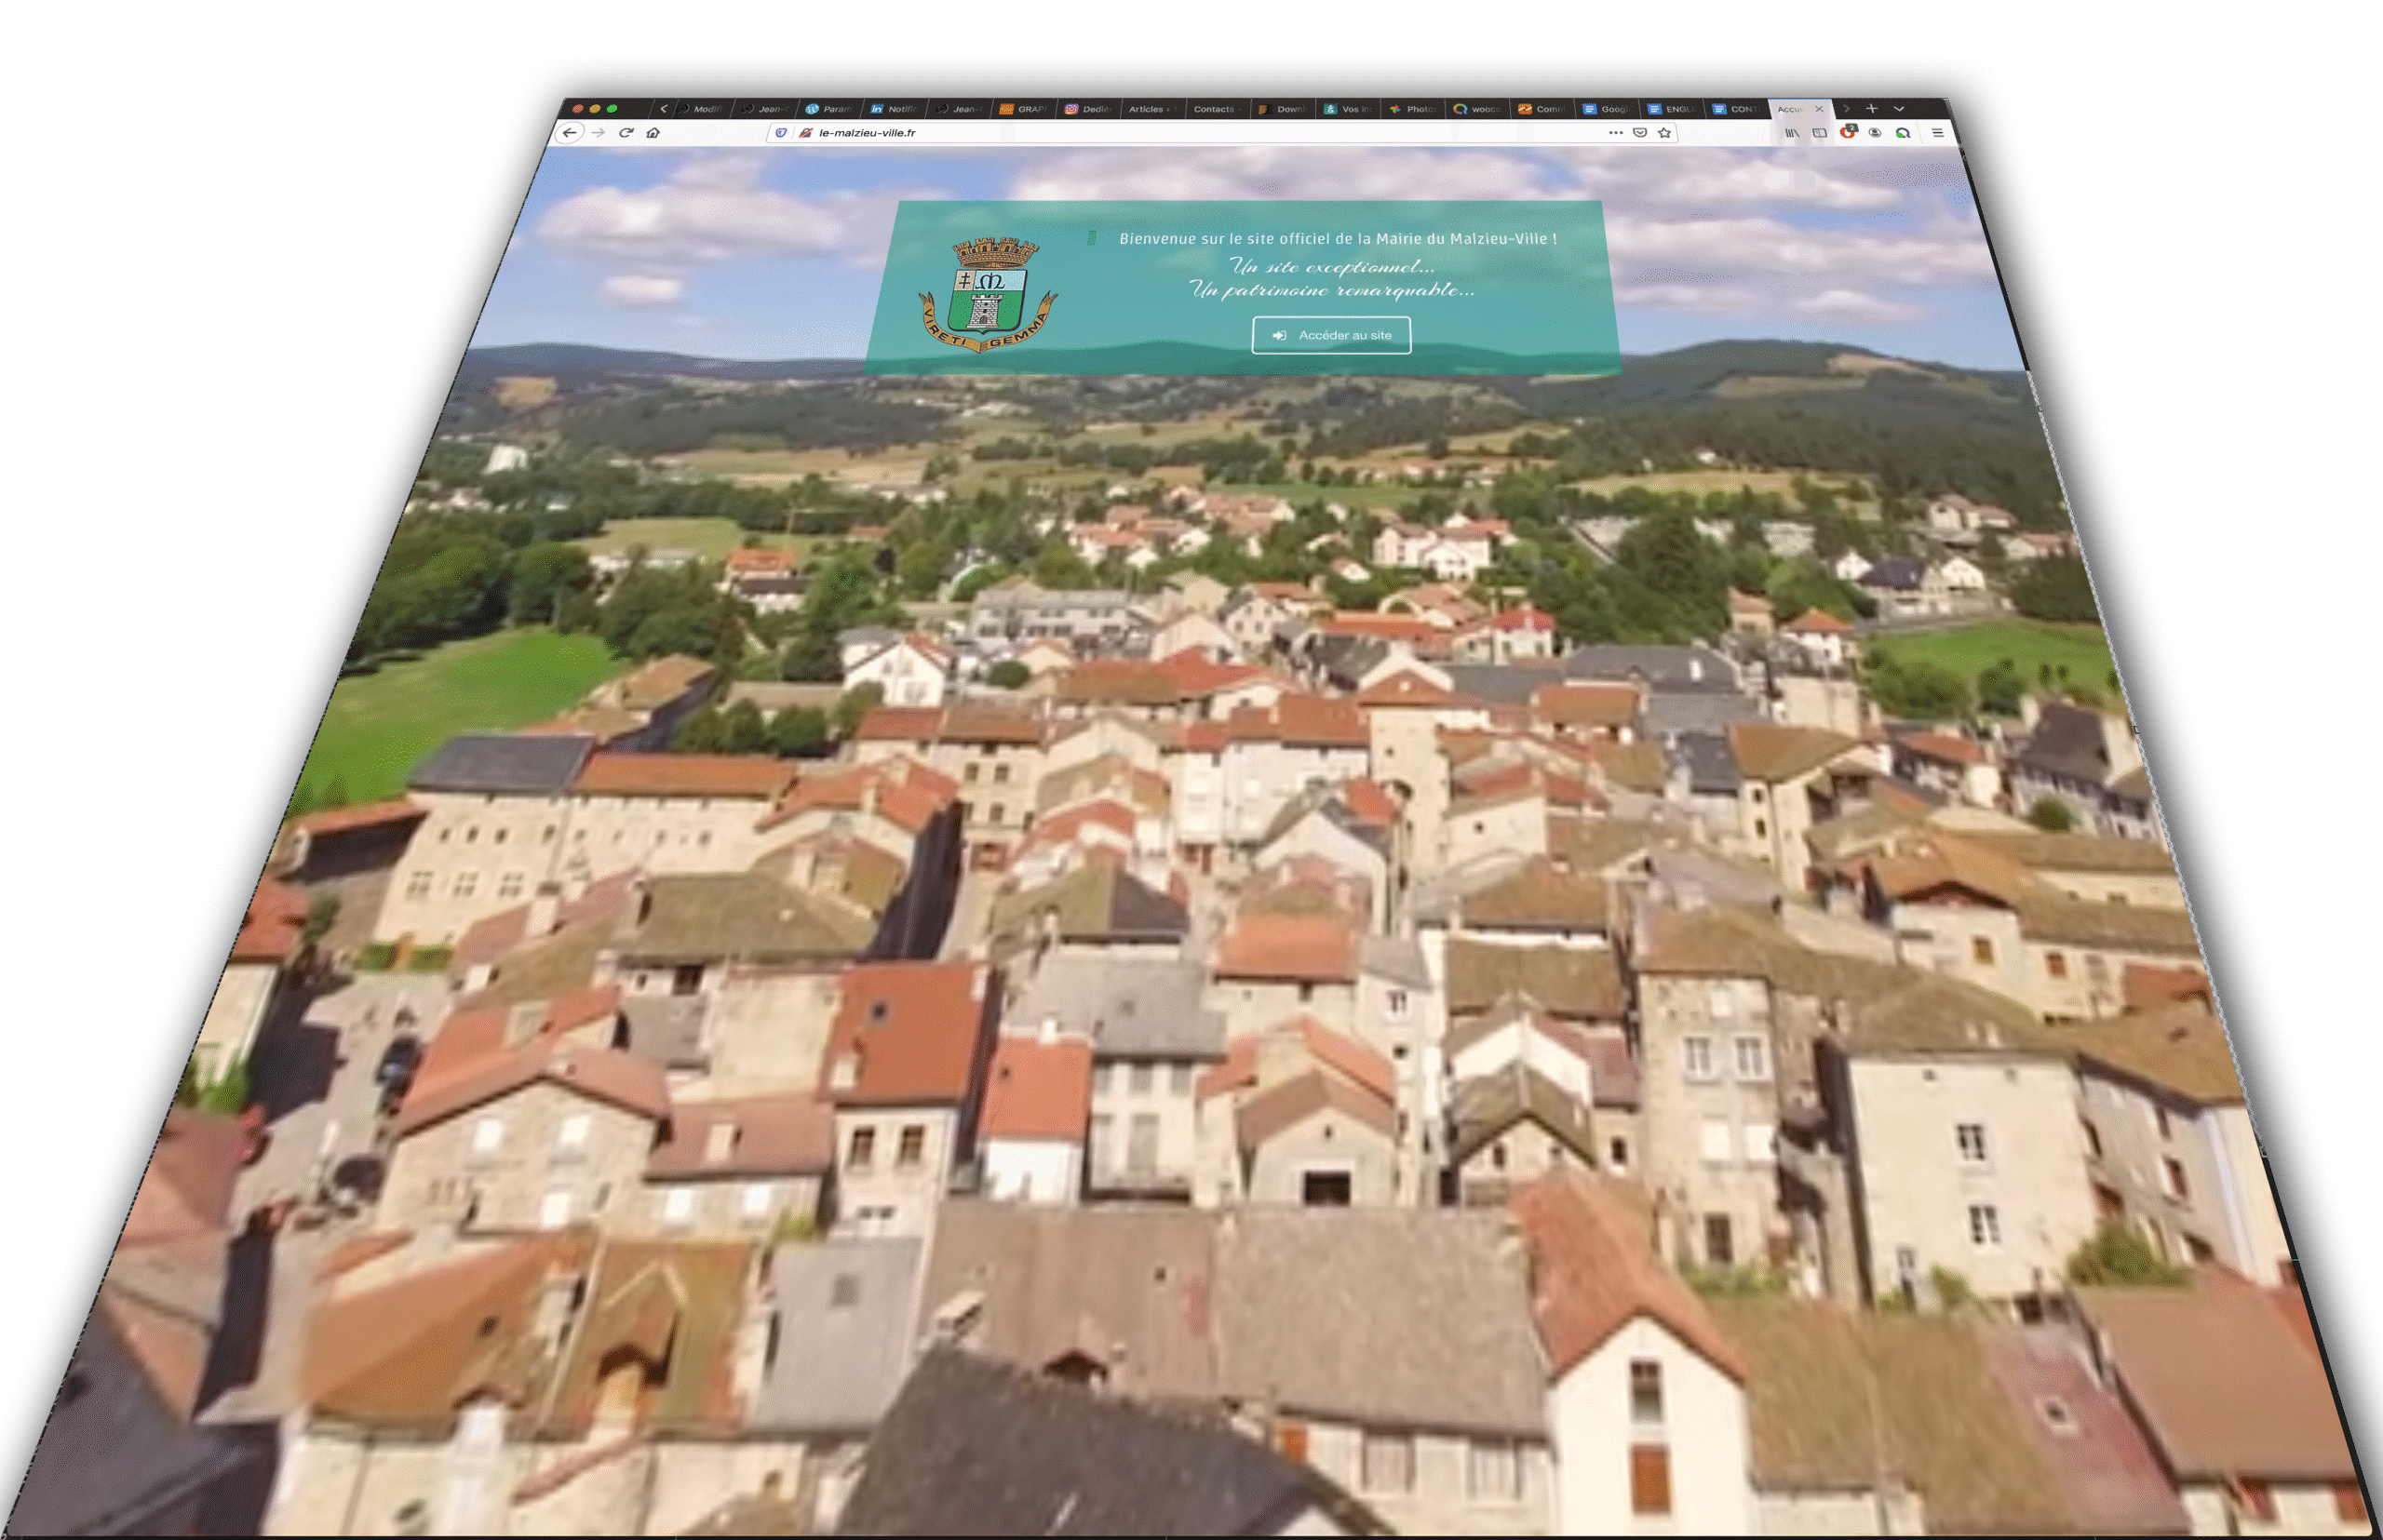Go back to the previous page
The width and height of the screenshot is (2383, 1540).
click(570, 133)
